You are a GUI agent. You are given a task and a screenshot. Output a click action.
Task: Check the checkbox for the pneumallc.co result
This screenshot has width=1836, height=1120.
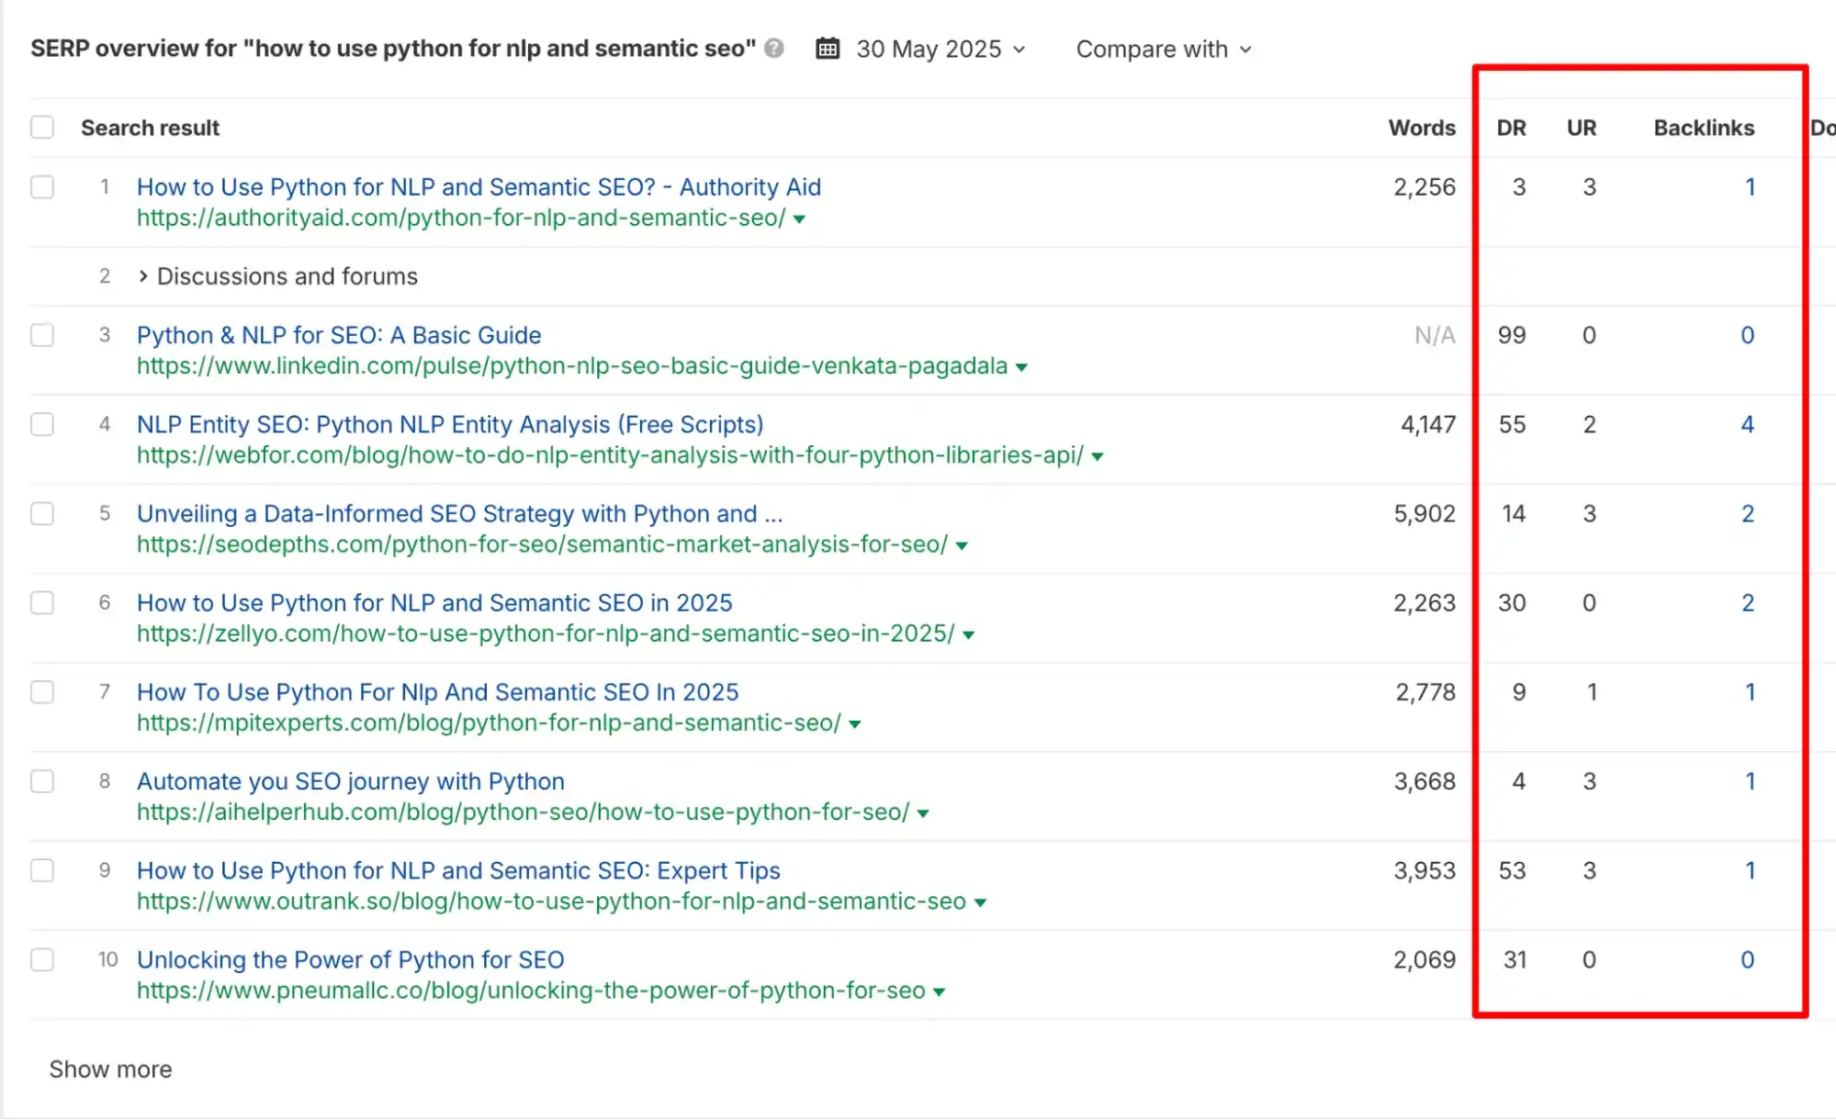(42, 959)
